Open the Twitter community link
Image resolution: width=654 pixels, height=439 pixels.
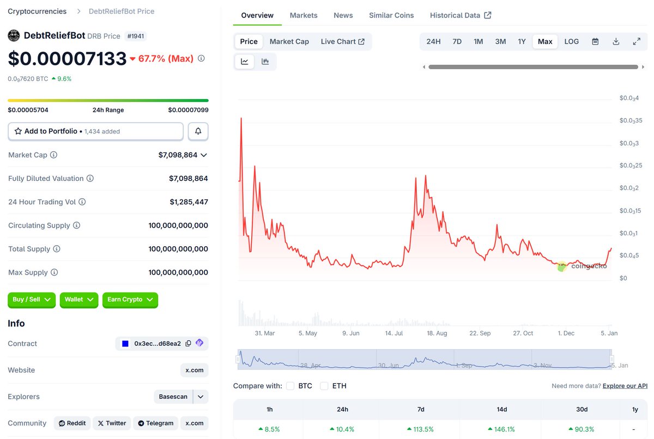(x=112, y=423)
